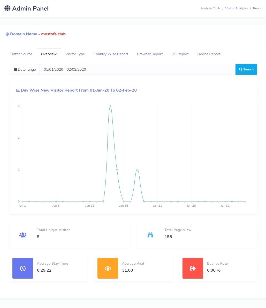
Task: Click the users icon for Total Unique Visitor
Action: [23, 235]
